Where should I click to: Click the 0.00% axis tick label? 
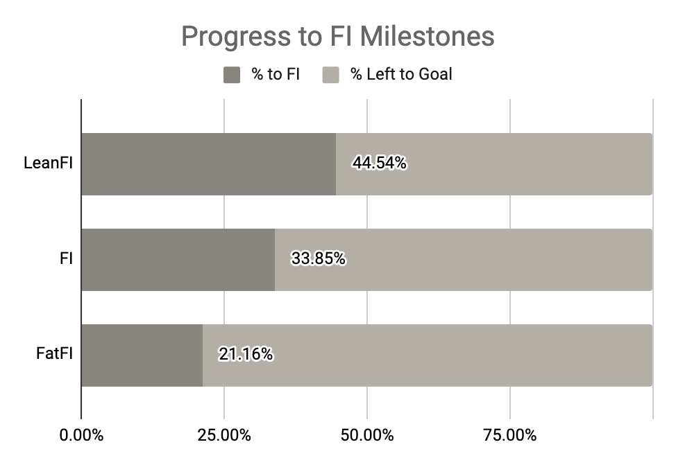coord(81,436)
